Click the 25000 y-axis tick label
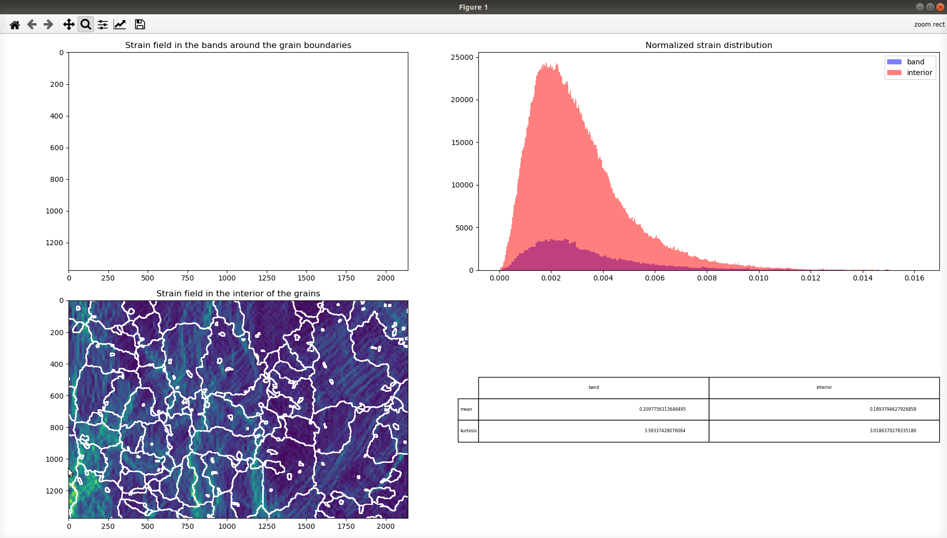The image size is (947, 538). 462,57
